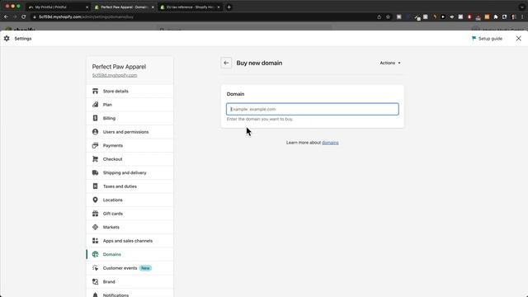528x297 pixels.
Task: Go to Users and permissions
Action: 130,132
